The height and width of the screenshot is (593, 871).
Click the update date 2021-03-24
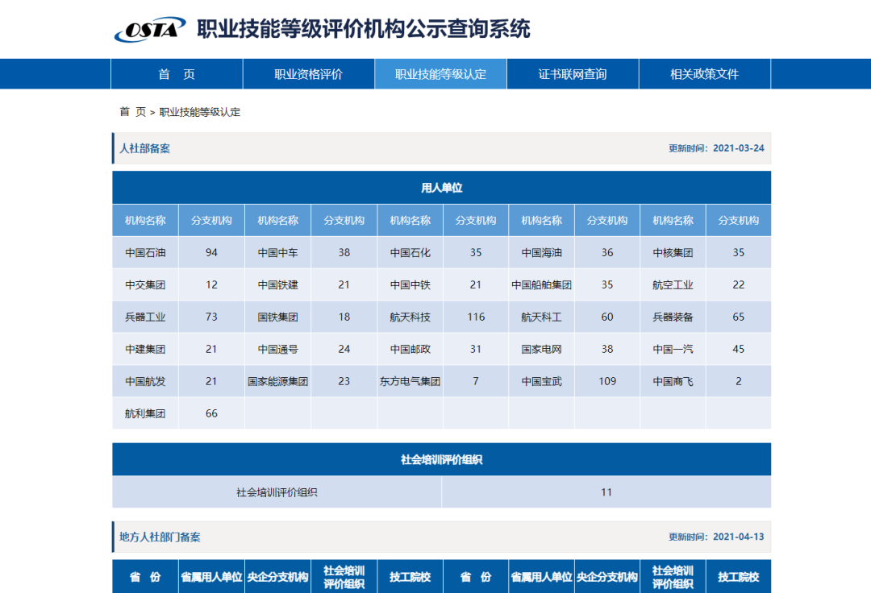pyautogui.click(x=738, y=148)
